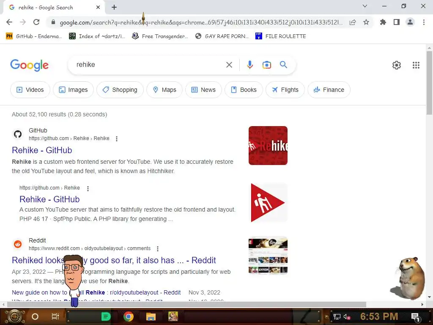Open the indented Rehike - GitHub result
Screen dimensions: 433x325
(x=49, y=199)
